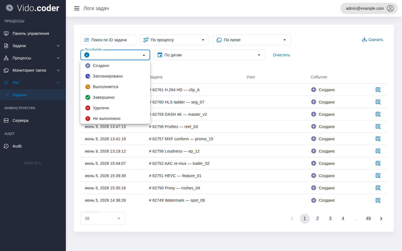Viewport: 402px width, 251px height.
Task: Expand Мониторинг папок sidebar chevron
Action: pos(58,70)
